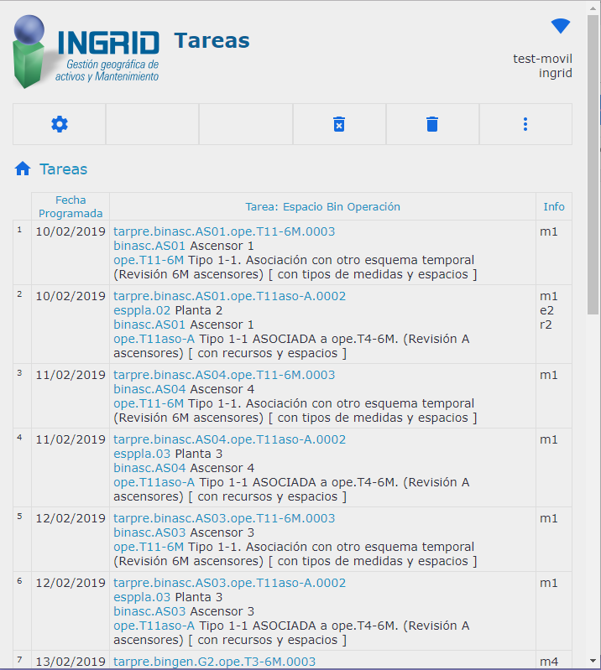Open the three-dot more options menu

coord(525,124)
